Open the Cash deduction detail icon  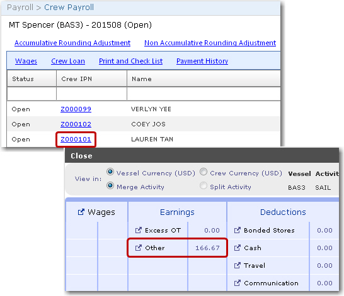238,248
